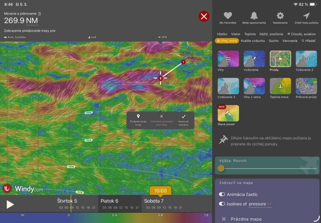Select the Vlny wave layer thumbnail
This screenshot has width=321, height=223.
tap(228, 59)
